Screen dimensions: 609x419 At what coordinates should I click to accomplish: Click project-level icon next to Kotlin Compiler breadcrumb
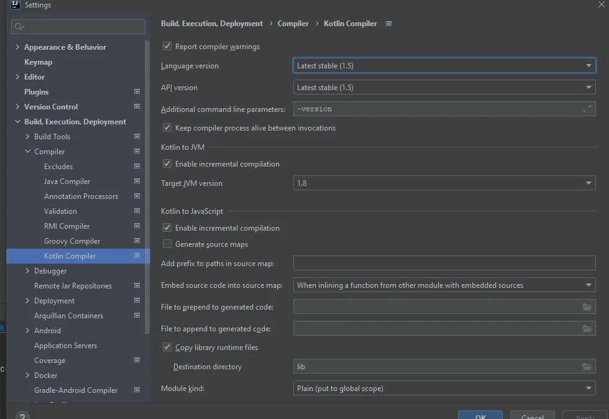click(389, 24)
